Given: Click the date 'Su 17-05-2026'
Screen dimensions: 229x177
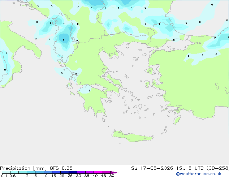Looking at the screenshot, I should coord(152,168).
